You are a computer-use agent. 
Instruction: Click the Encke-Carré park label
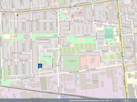coord(47,56)
